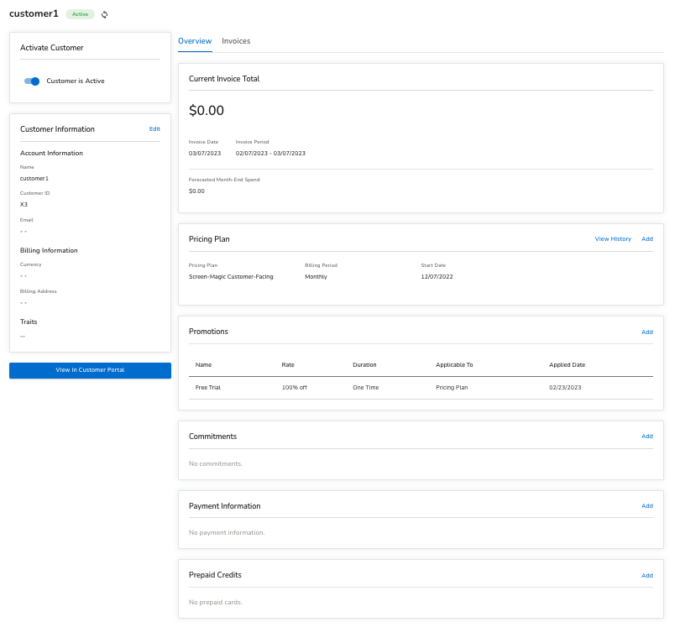Switch to the Overview tab
Viewport: 680px width, 638px height.
(x=195, y=41)
